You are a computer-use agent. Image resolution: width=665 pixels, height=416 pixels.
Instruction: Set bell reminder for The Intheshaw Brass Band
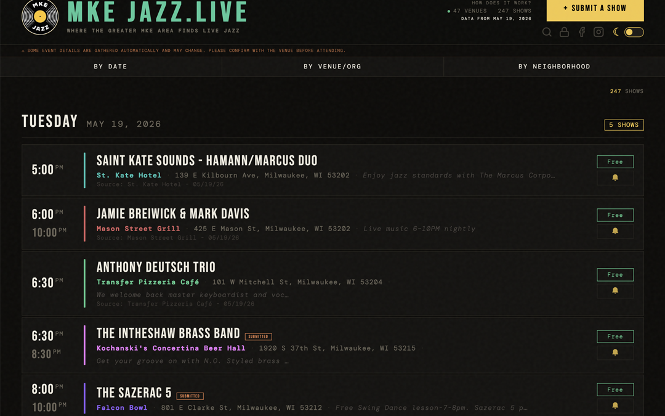click(615, 353)
